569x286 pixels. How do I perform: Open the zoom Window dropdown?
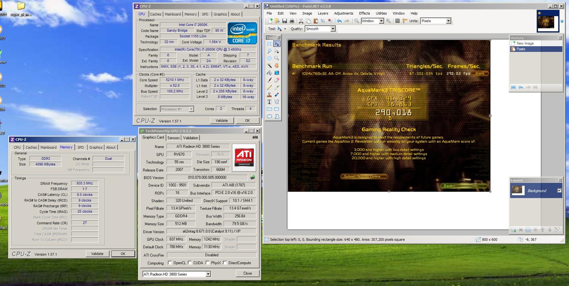click(x=381, y=21)
